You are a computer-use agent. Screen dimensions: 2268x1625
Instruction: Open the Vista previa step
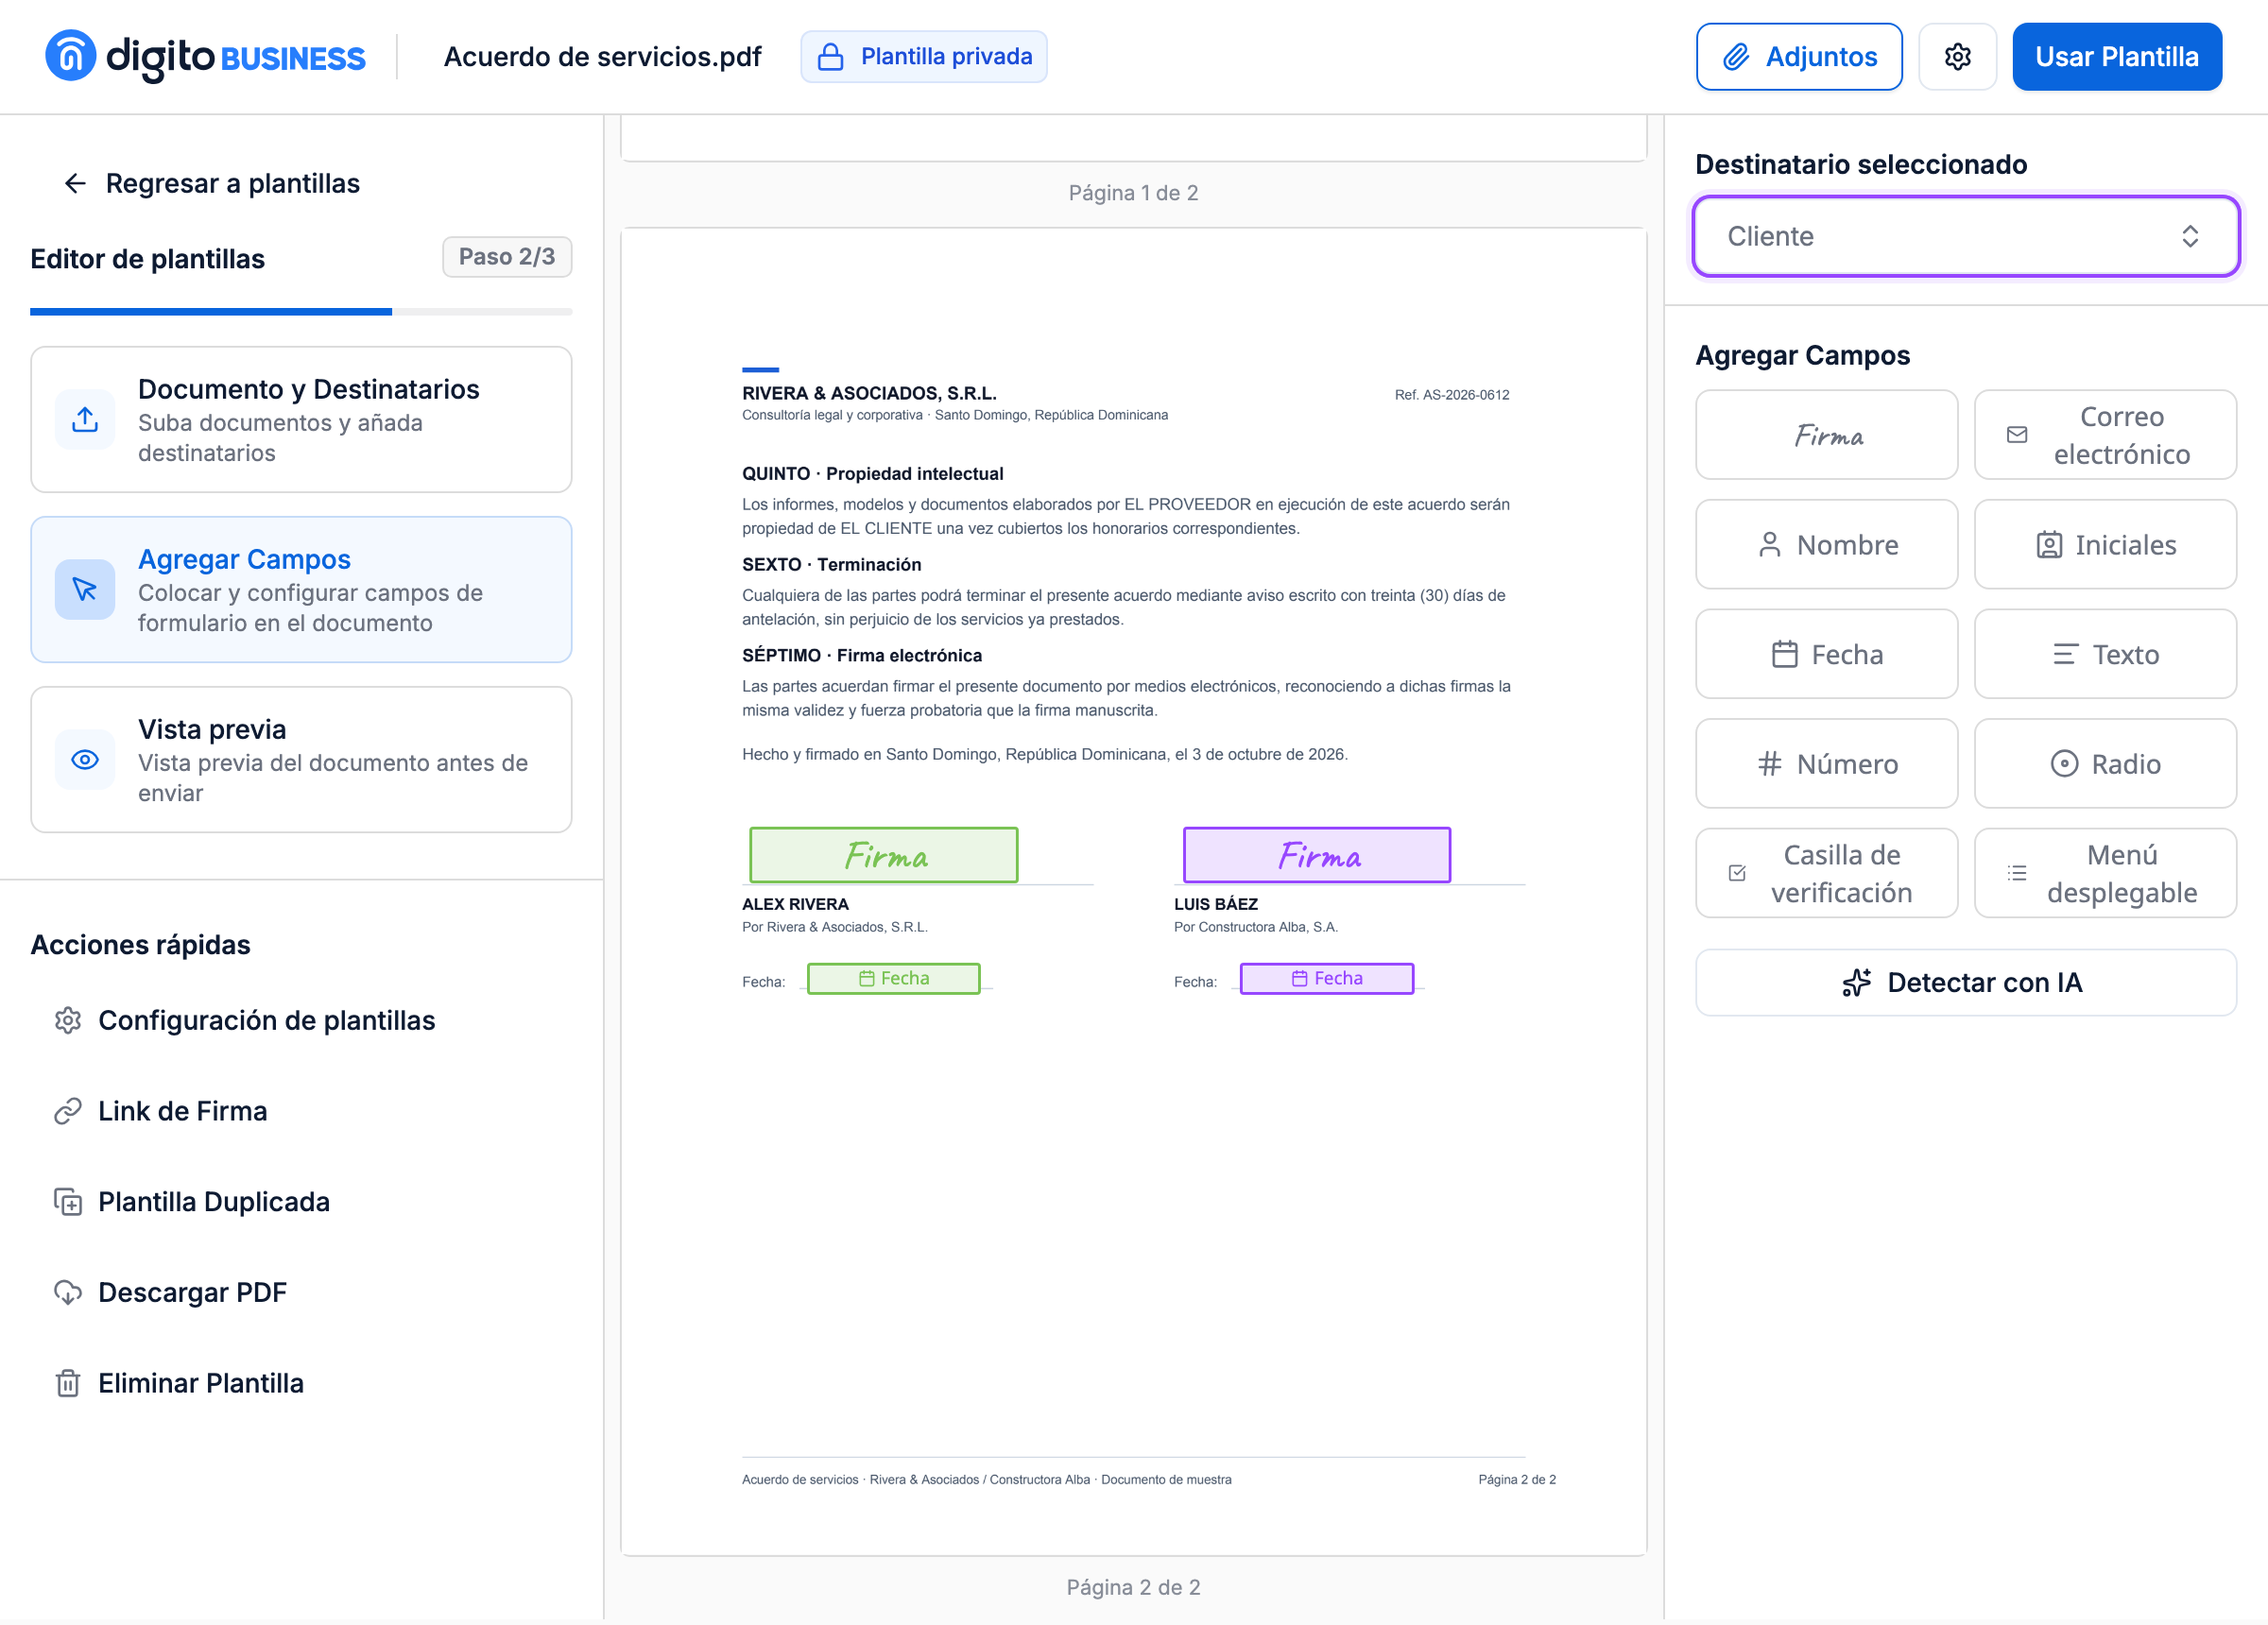coord(301,760)
